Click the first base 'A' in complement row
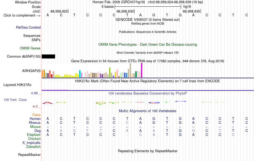The height and width of the screenshot is (161, 254). (48, 15)
